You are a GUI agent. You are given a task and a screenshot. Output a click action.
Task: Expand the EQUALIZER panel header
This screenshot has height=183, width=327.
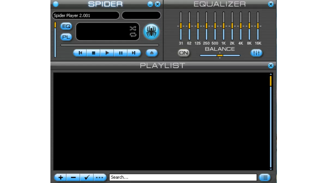pos(220,4)
